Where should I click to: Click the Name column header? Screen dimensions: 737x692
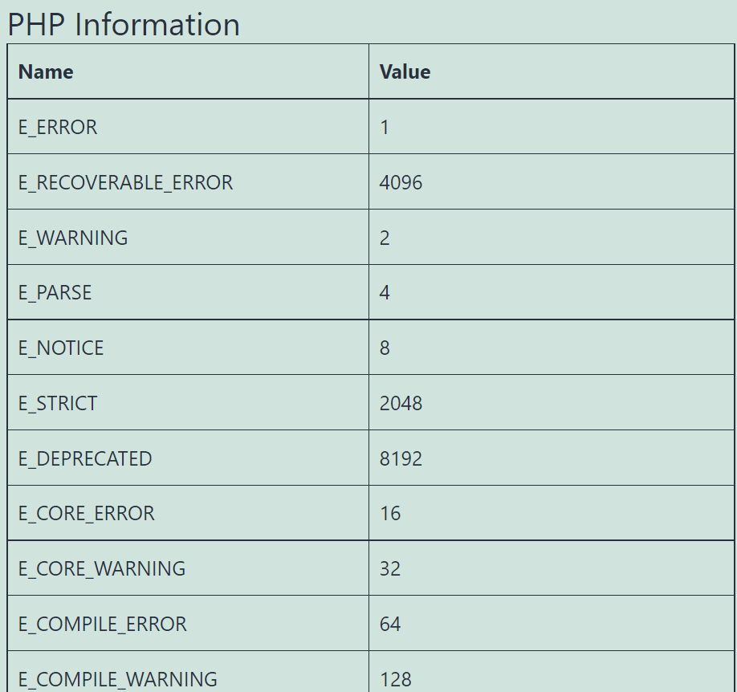tap(46, 72)
